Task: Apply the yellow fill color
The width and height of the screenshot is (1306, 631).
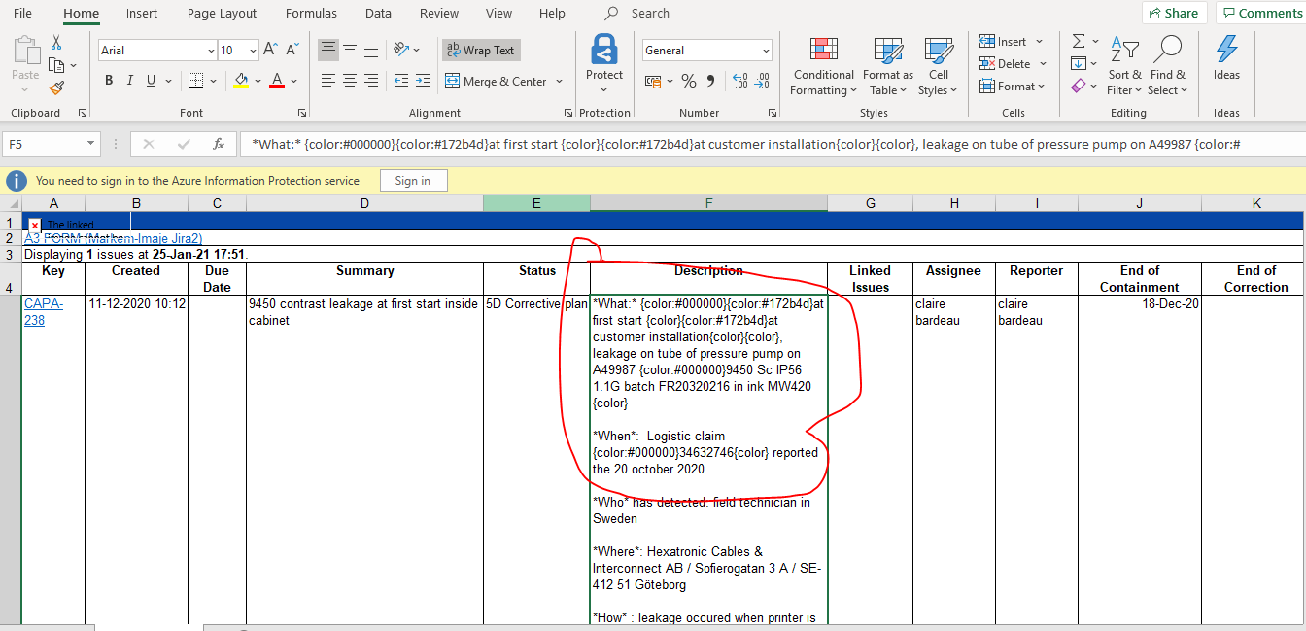Action: point(240,81)
